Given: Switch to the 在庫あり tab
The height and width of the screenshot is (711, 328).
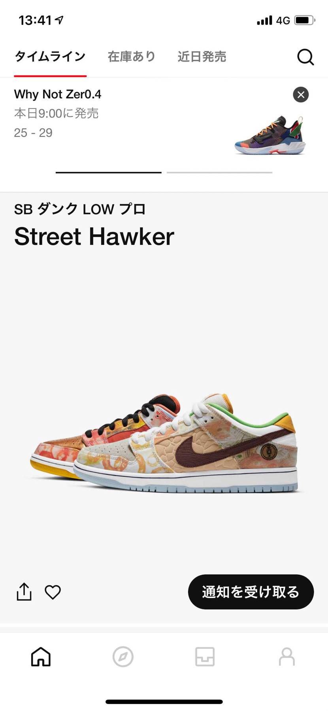Looking at the screenshot, I should coord(132,57).
